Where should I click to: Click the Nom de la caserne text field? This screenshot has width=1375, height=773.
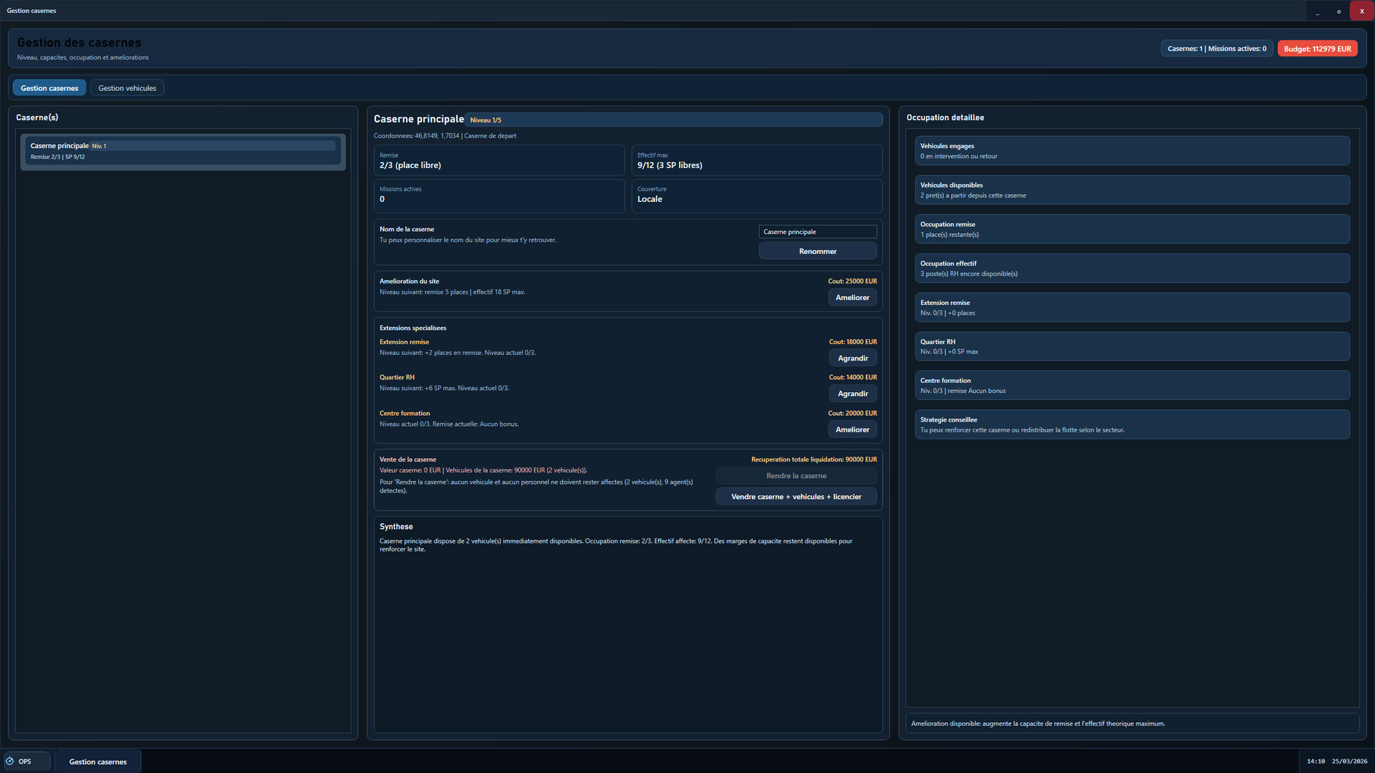817,231
